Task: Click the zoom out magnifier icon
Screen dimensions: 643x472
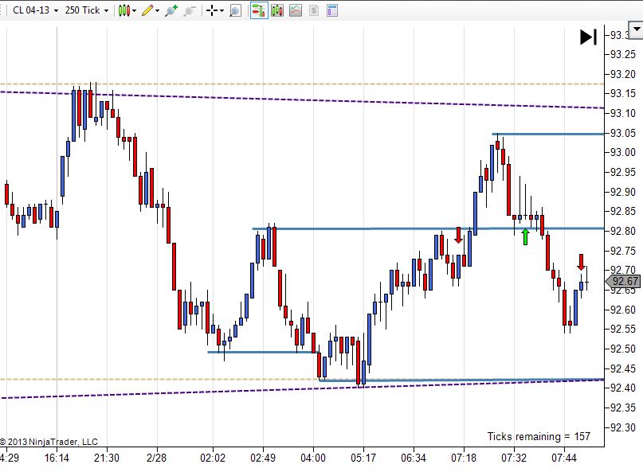Action: pos(189,10)
